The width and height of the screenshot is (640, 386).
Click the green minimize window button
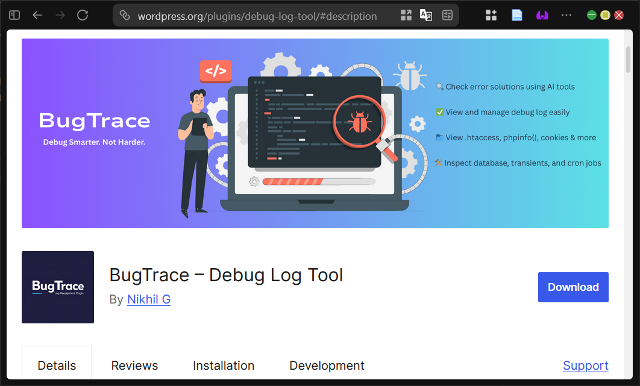pos(591,16)
